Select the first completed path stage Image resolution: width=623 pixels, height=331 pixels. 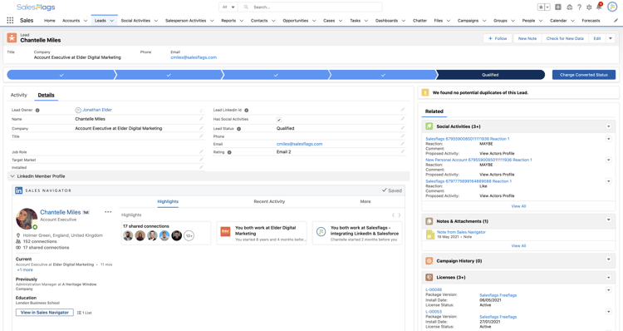click(x=61, y=75)
